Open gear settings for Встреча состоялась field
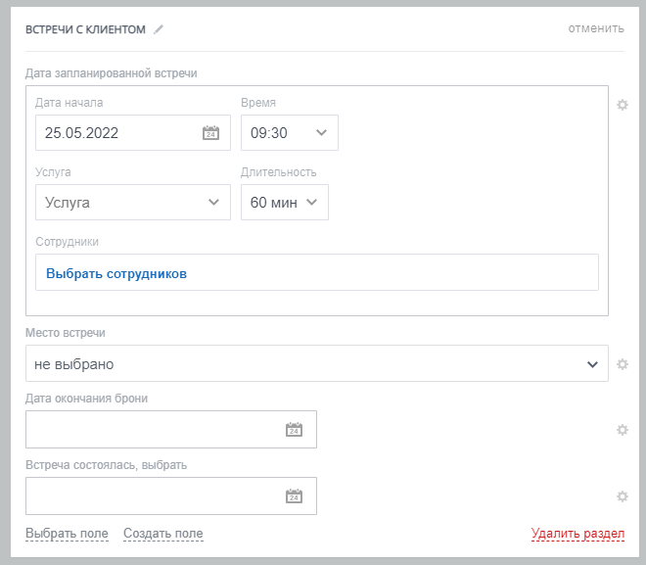Image resolution: width=646 pixels, height=565 pixels. (622, 495)
